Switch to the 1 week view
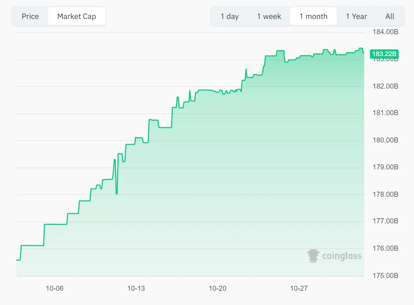This screenshot has height=305, width=414. (x=269, y=16)
